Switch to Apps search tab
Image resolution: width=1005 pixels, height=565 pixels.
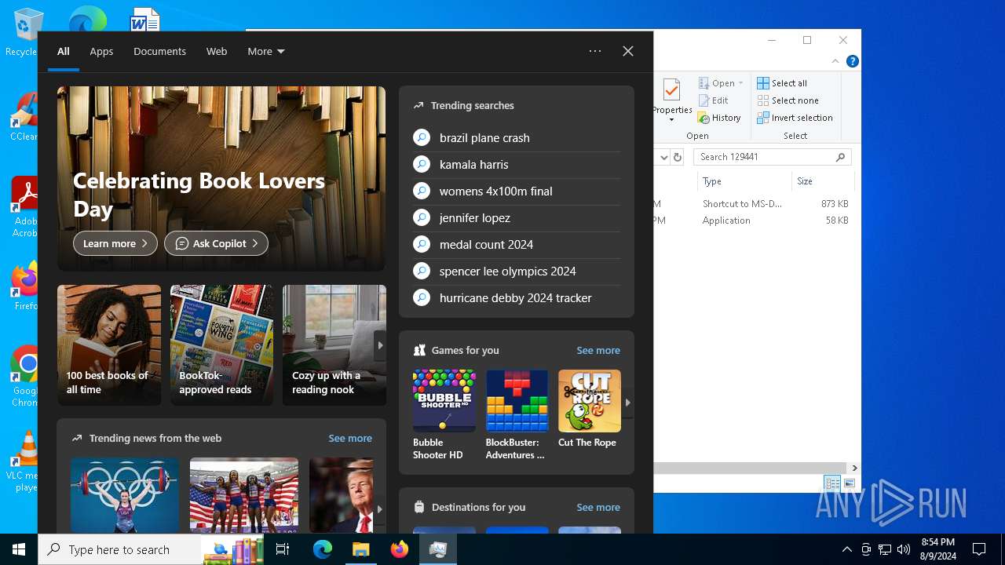[x=101, y=51]
